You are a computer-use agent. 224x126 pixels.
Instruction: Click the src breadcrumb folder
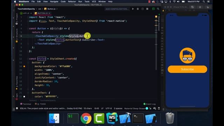(40, 9)
